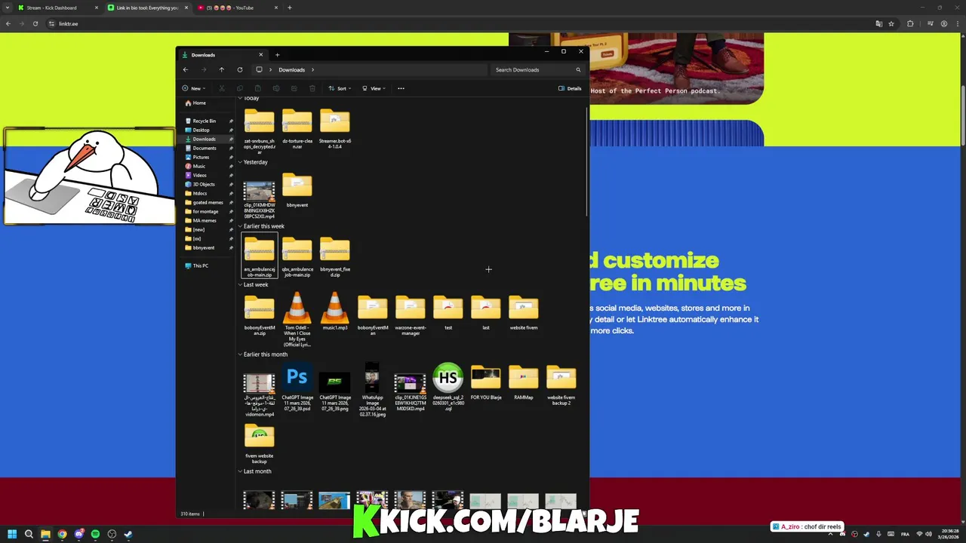Open the See more (three dots) menu

pos(401,88)
